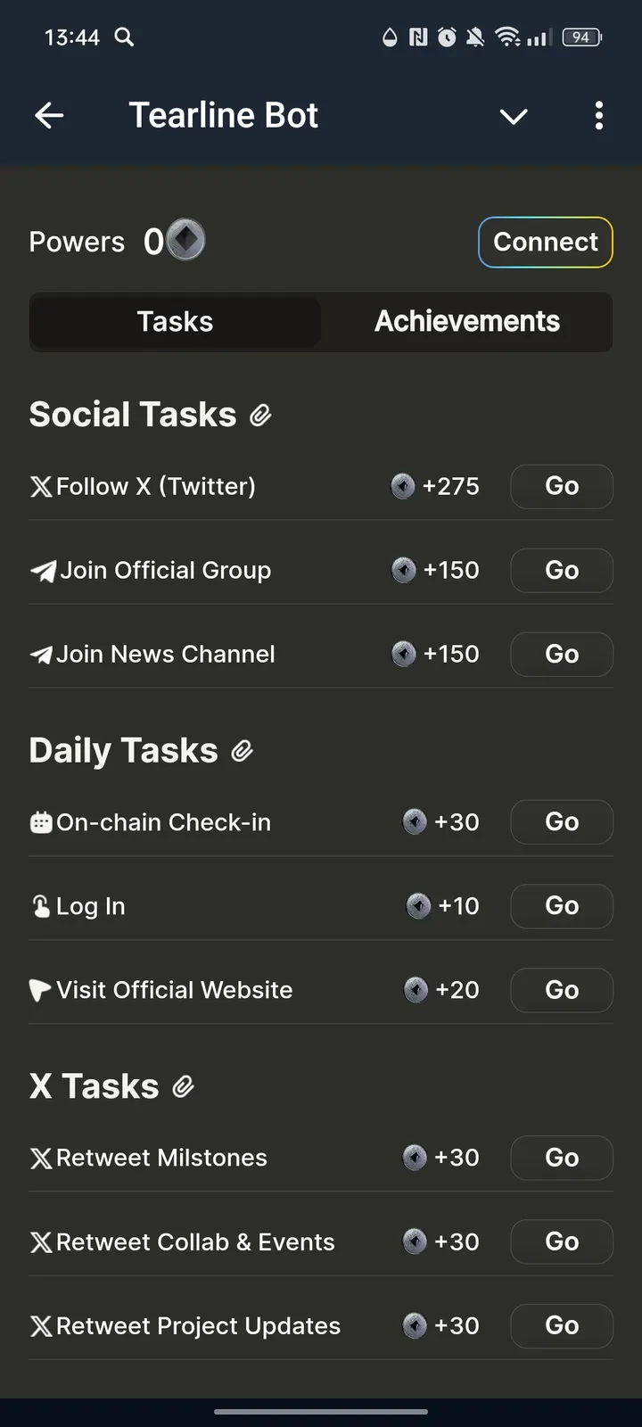Click the paperclip icon next to Daily Tasks
642x1427 pixels.
tap(241, 751)
